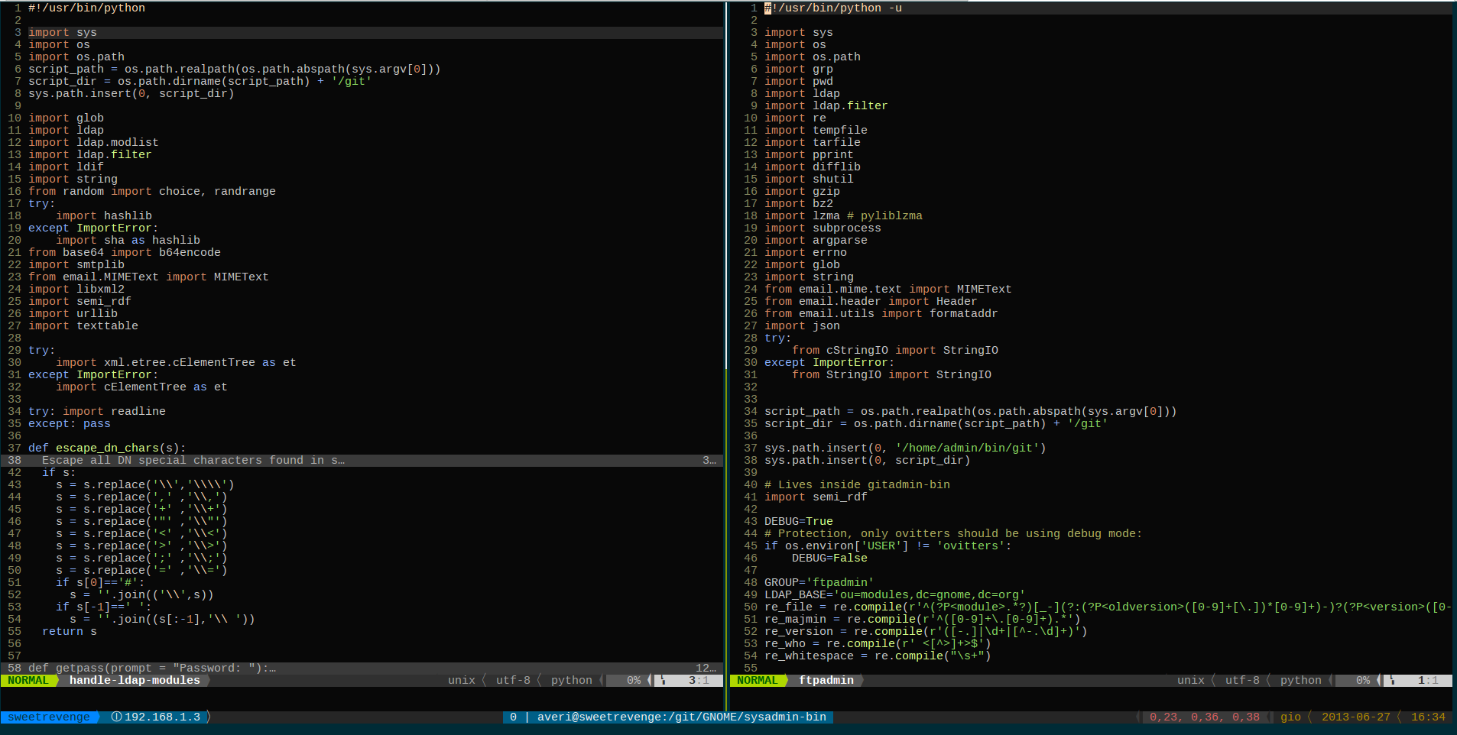Click the 'ftpadmin' filename in the statusline
The height and width of the screenshot is (735, 1457).
click(x=826, y=680)
